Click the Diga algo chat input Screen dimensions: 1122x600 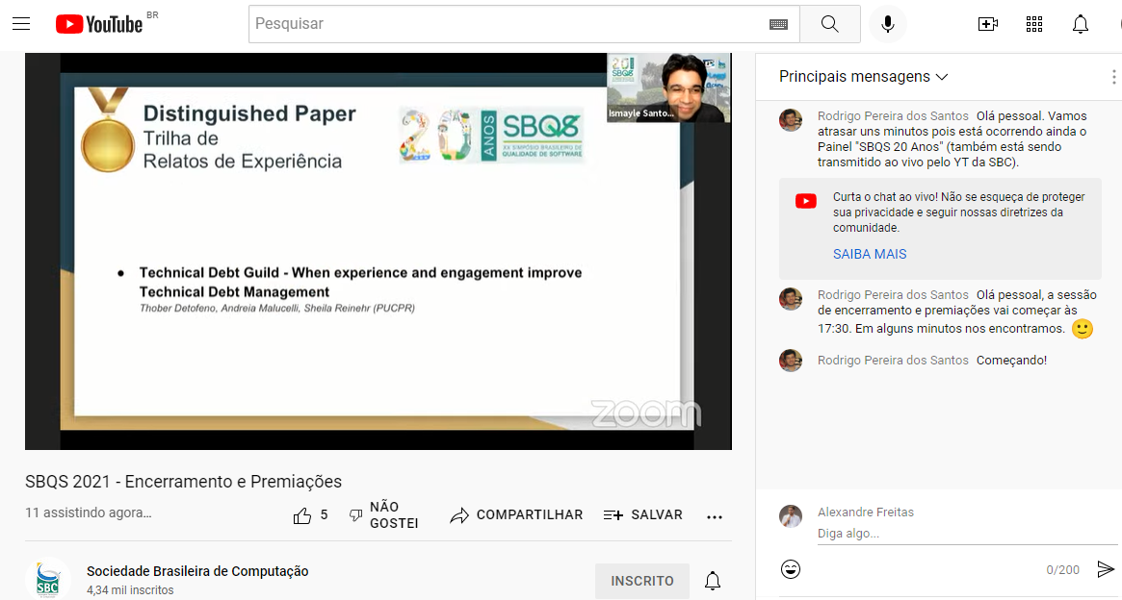tap(953, 534)
